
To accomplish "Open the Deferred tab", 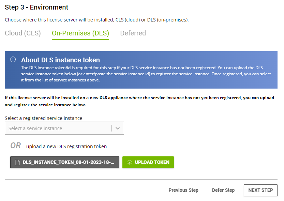I will coord(133,33).
